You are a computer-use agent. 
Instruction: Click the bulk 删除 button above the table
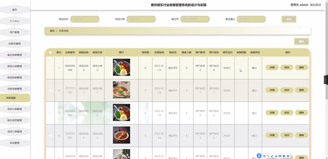[x=301, y=41]
